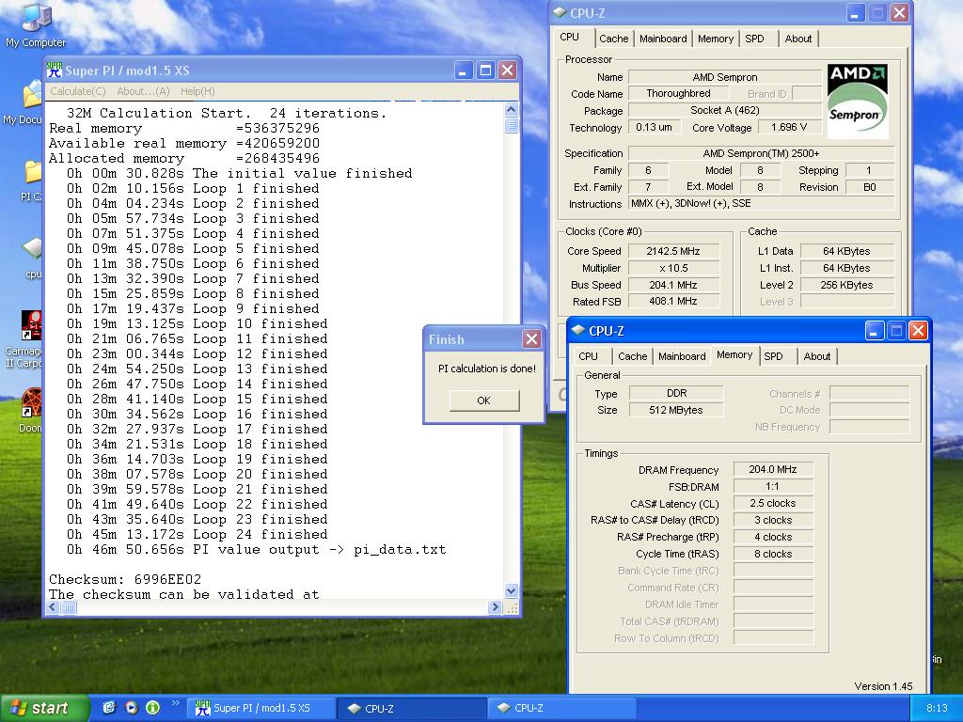The image size is (963, 722).
Task: Click the AMD Sempron logo in CPU-Z
Action: click(x=858, y=102)
